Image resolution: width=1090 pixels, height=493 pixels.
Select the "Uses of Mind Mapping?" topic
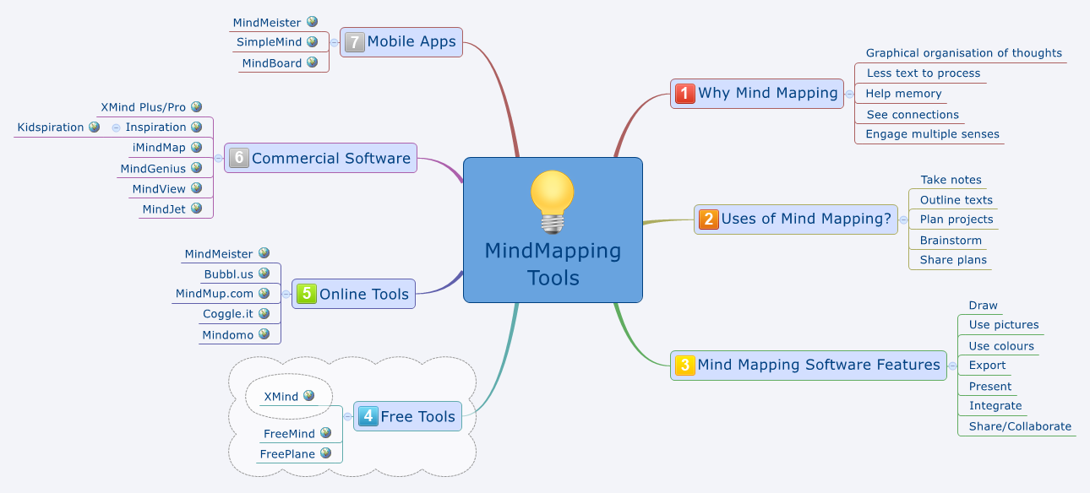(805, 219)
